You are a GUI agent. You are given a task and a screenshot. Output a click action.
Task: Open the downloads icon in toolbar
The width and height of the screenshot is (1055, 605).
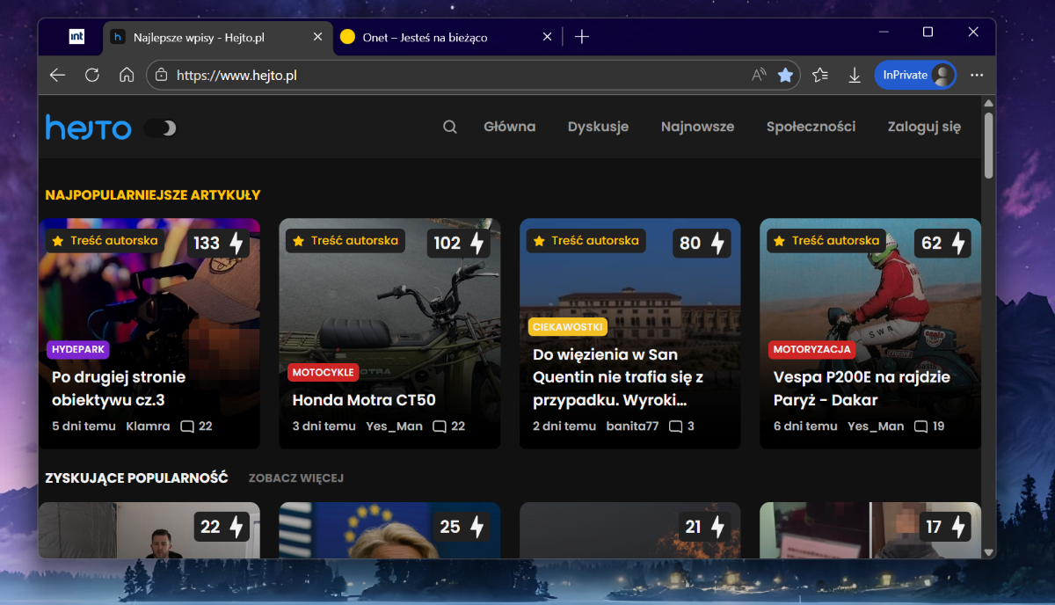click(854, 76)
